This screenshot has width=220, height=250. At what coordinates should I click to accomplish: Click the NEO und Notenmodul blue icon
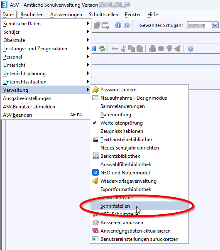pos(95,172)
